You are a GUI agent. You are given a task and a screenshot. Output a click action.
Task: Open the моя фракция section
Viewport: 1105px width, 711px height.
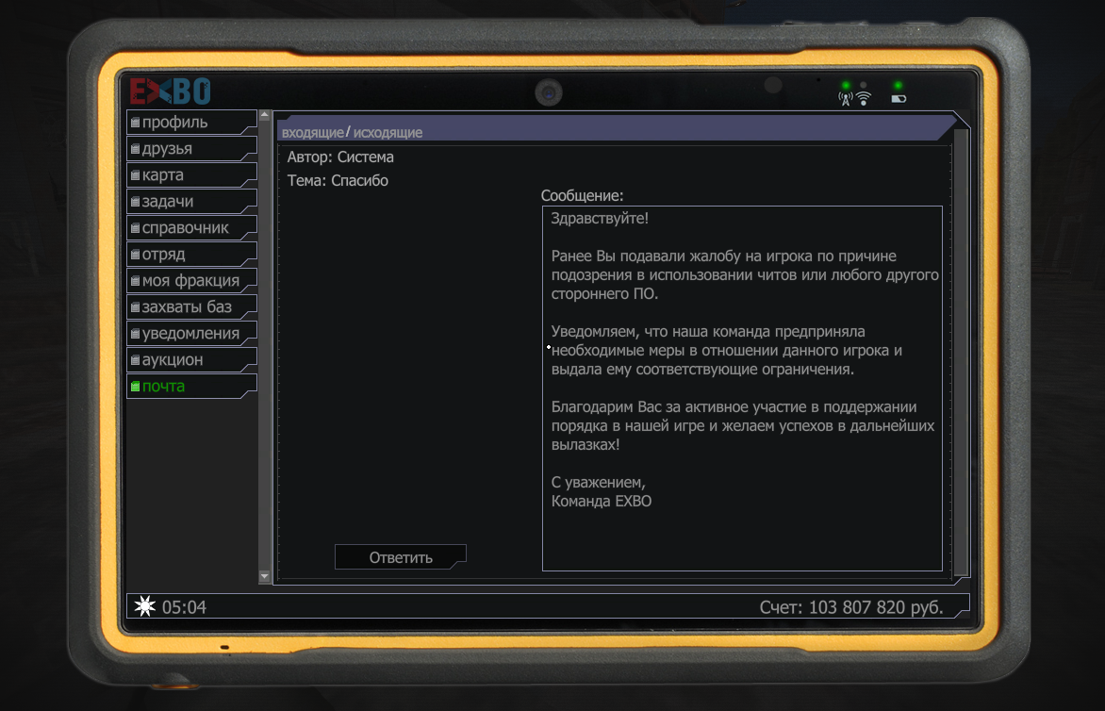(x=191, y=280)
